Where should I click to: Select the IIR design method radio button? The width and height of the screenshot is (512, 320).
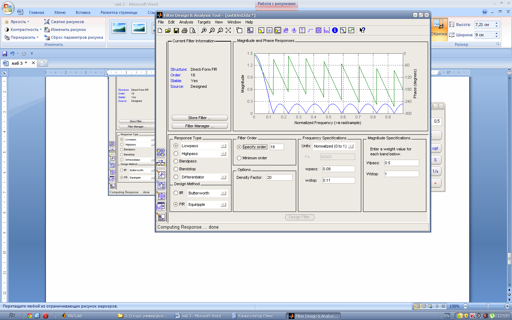click(176, 193)
